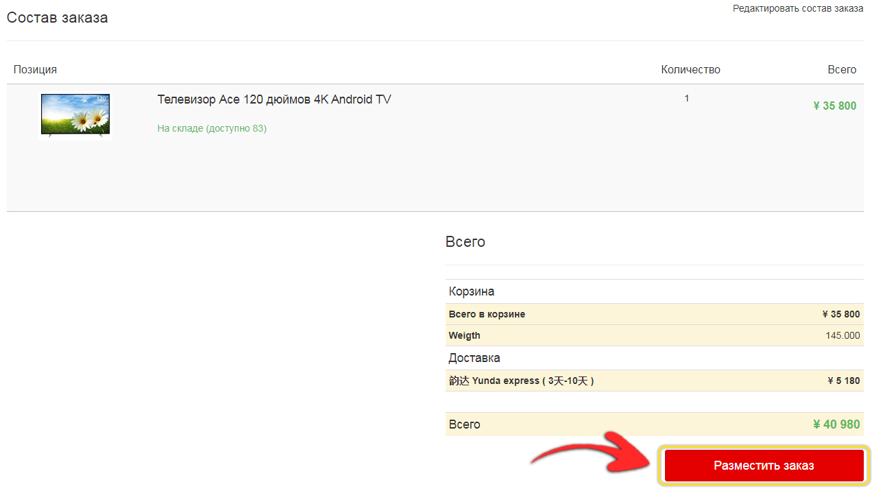Open the Ace 120-inch TV product thumbnail
Image resolution: width=872 pixels, height=493 pixels.
point(75,115)
